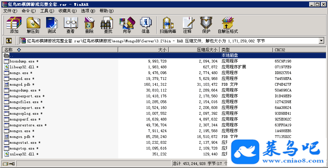Click the key password icon in status bar

12,164
